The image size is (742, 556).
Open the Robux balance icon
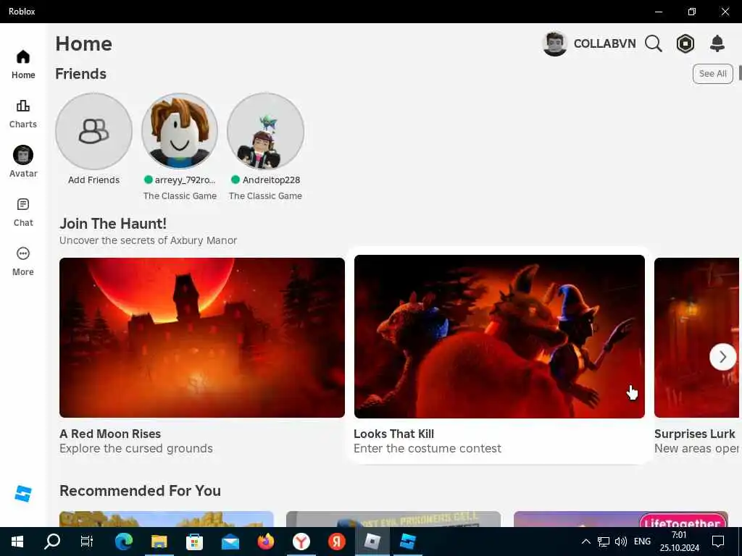(x=685, y=43)
